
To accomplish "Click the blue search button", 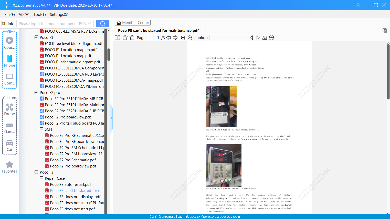I will [x=102, y=23].
